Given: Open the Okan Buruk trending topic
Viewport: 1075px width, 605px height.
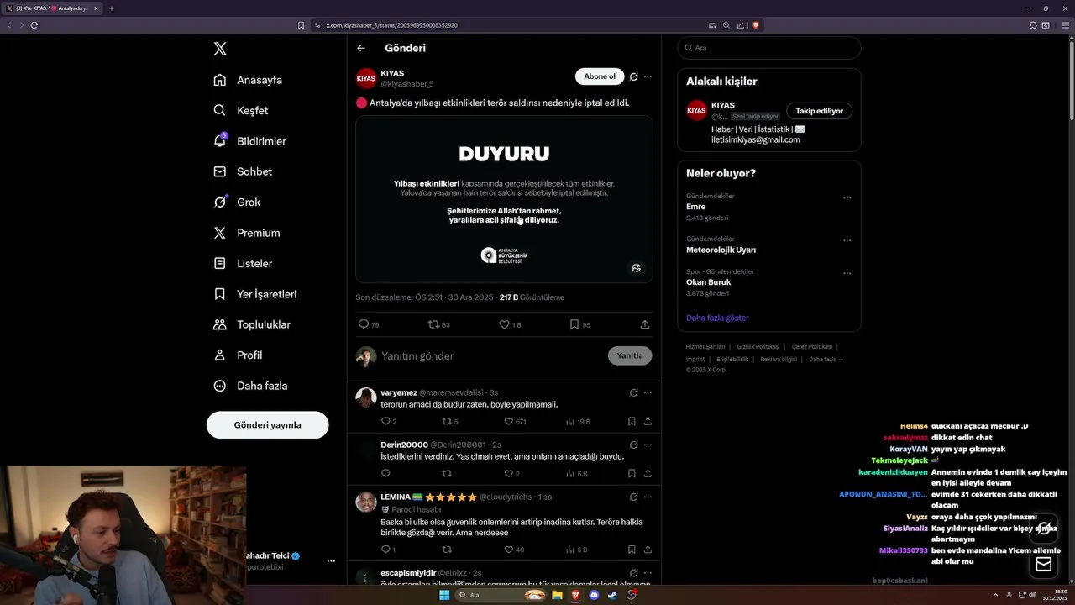Looking at the screenshot, I should point(709,282).
